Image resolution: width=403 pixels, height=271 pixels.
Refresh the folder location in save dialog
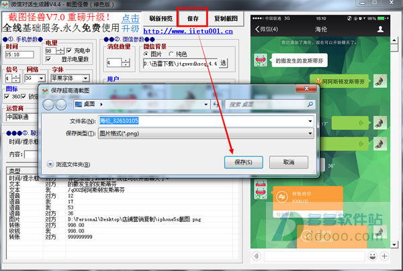click(216, 104)
